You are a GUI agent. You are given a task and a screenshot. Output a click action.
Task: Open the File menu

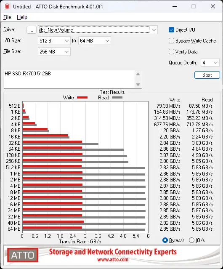[7, 17]
